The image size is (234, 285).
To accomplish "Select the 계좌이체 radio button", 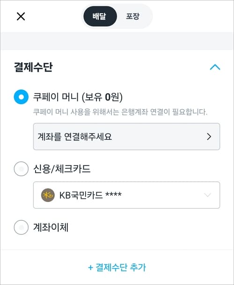I will tap(21, 227).
